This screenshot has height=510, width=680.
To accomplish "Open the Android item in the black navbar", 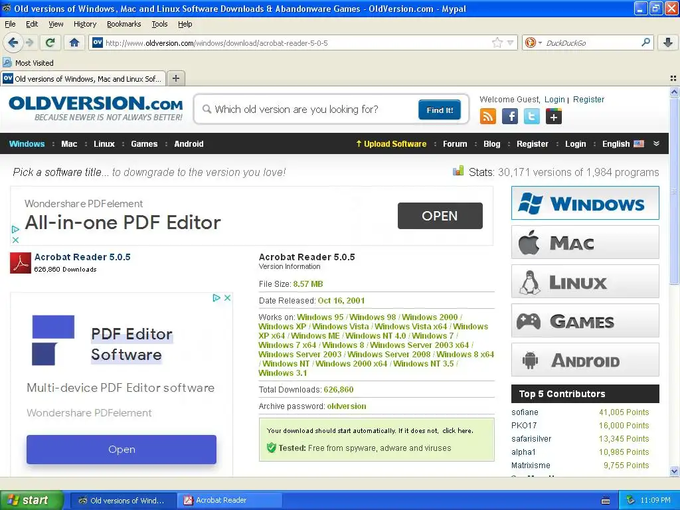I will click(x=189, y=144).
